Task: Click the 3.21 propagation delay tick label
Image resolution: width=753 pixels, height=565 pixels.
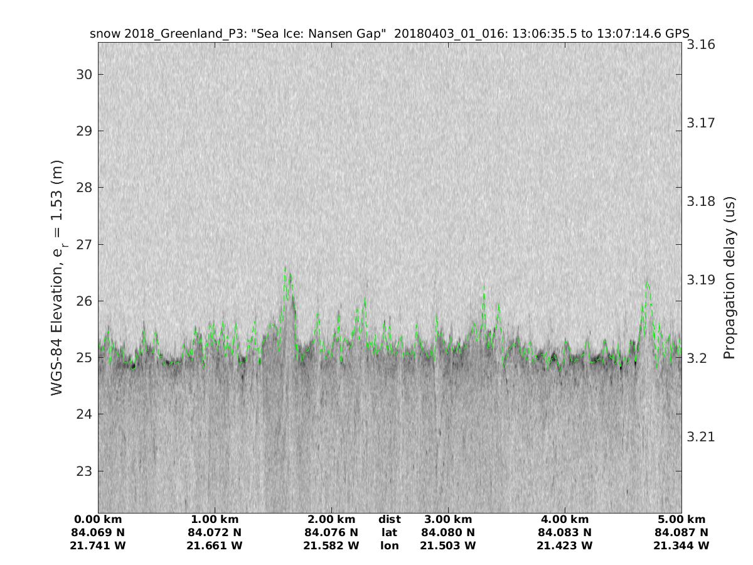Action: coord(701,437)
